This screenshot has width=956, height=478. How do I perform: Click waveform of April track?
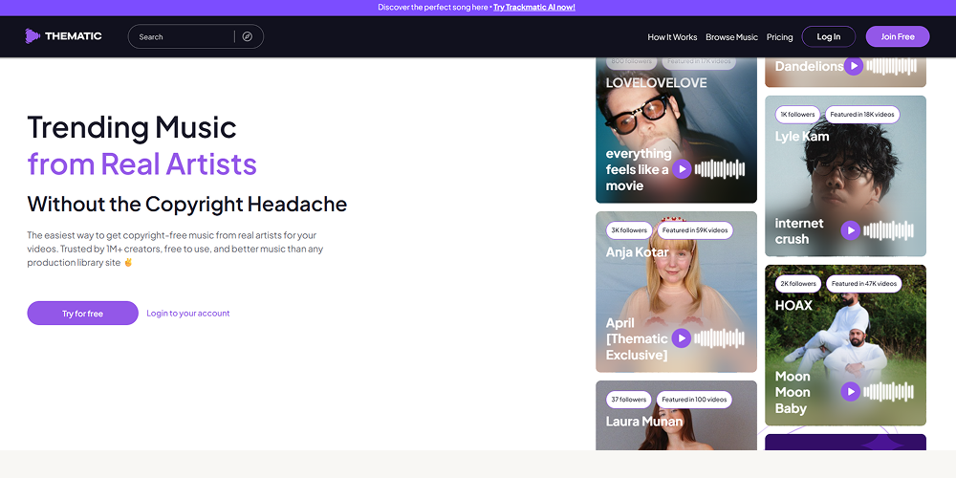coord(720,338)
